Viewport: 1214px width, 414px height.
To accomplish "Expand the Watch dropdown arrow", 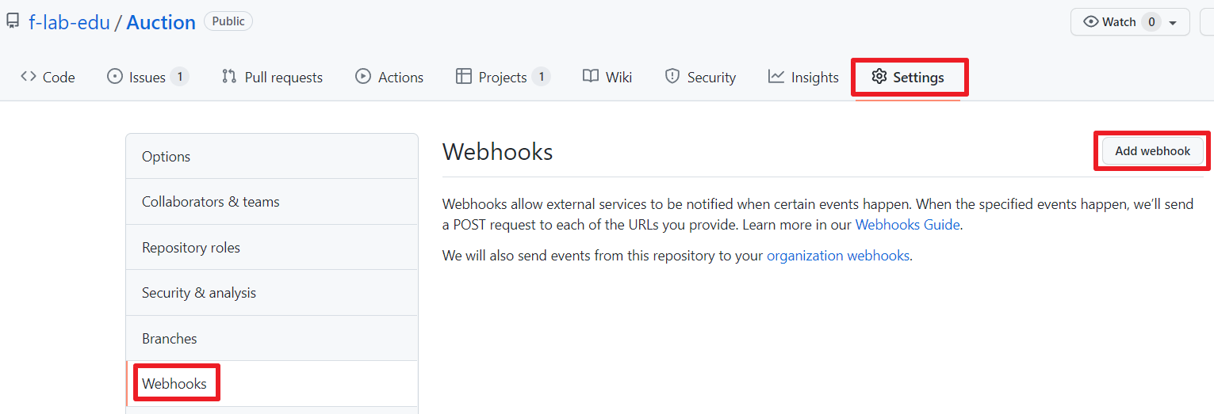I will (1173, 23).
